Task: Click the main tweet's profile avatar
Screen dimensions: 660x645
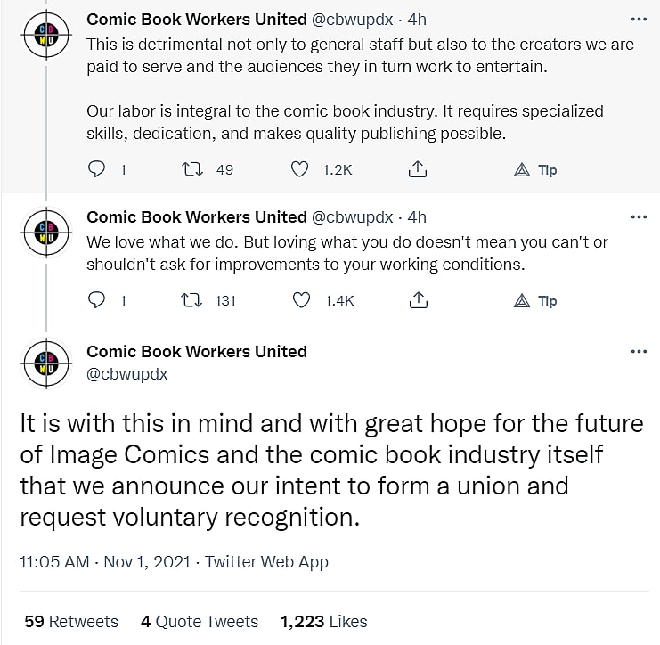Action: [x=45, y=363]
